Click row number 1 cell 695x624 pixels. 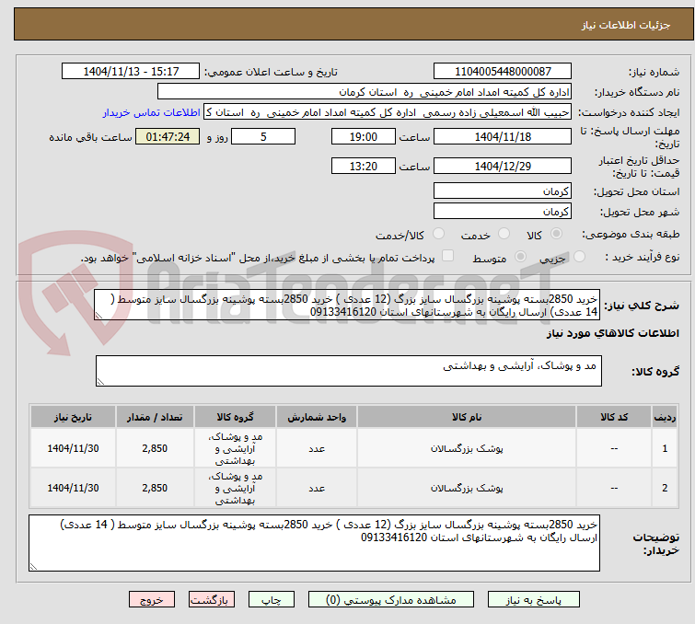(x=665, y=448)
